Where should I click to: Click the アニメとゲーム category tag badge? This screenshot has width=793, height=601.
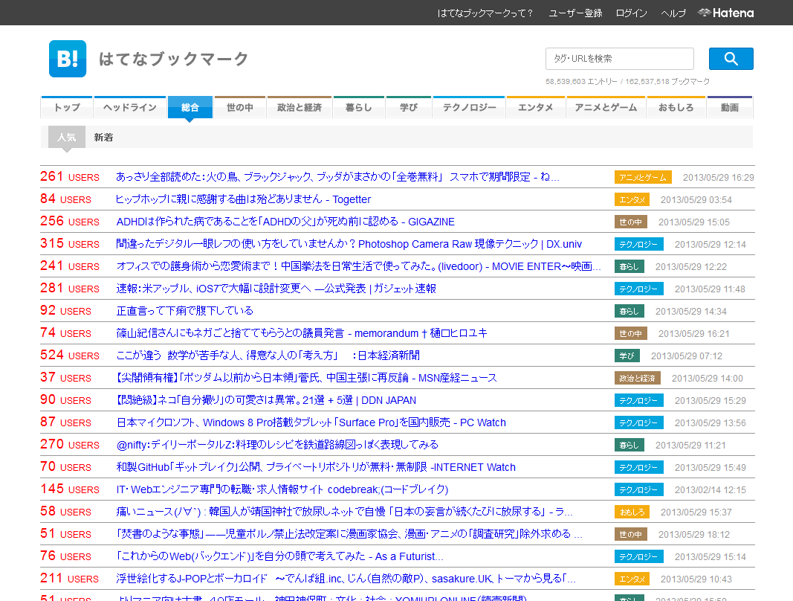click(644, 177)
